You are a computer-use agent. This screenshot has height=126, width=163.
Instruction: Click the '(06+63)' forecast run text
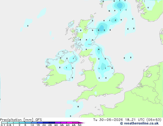coord(154,120)
